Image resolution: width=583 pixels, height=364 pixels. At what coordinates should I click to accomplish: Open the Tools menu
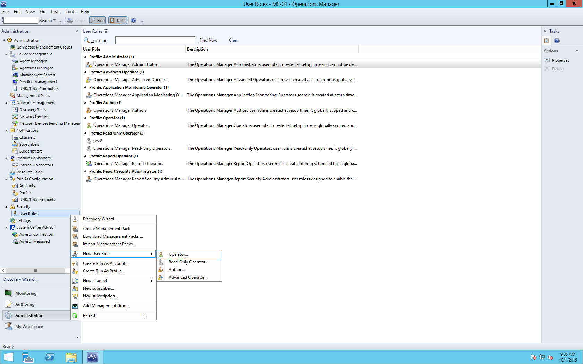tap(70, 12)
